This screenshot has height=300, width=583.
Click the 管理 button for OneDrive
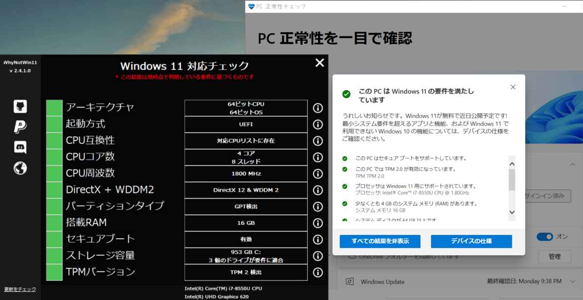(x=554, y=256)
